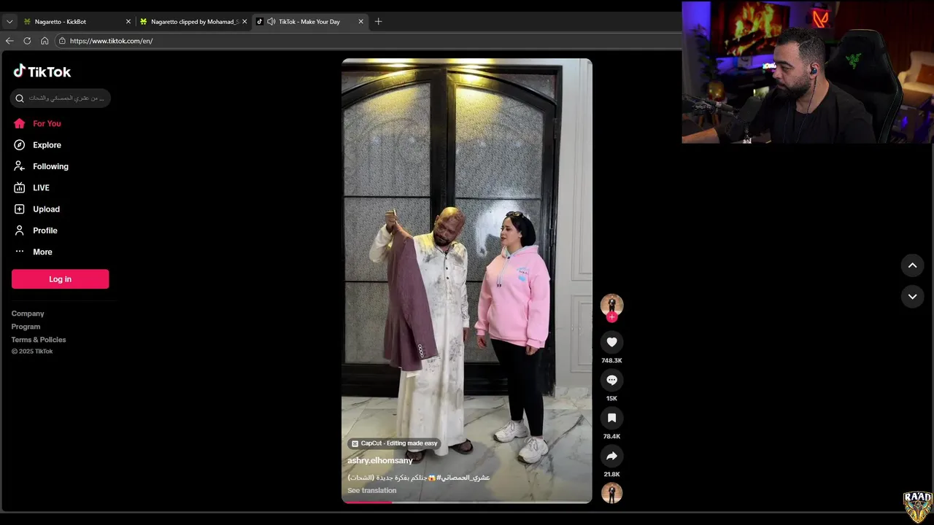Screen dimensions: 934x525
Task: Go to the next video with down chevron
Action: click(912, 297)
